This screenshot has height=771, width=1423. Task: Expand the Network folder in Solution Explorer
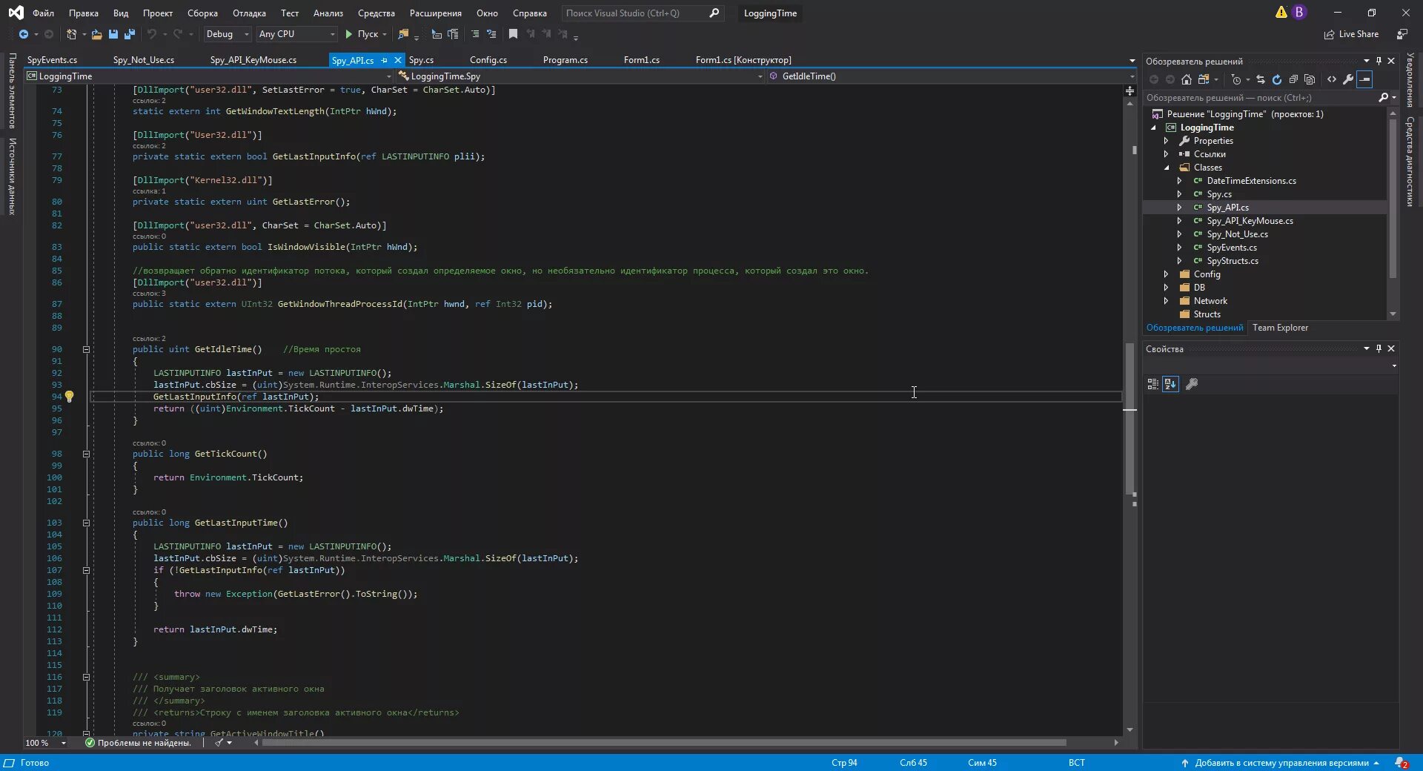coord(1166,301)
